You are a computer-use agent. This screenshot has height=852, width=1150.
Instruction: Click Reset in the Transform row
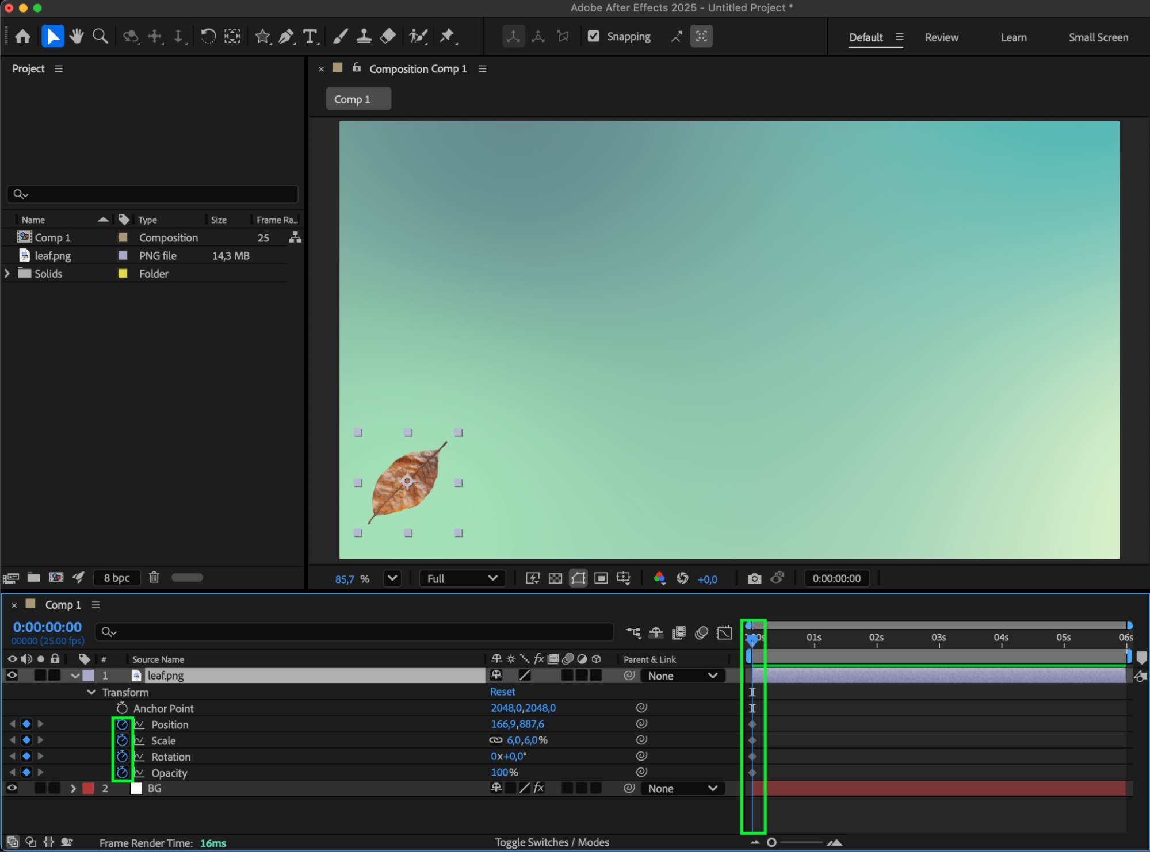[x=502, y=692]
